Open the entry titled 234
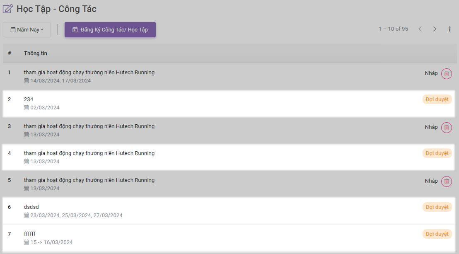The width and height of the screenshot is (459, 254). pos(29,99)
